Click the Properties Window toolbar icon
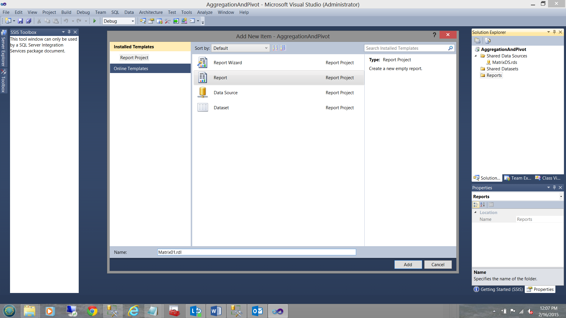This screenshot has width=566, height=318. point(151,21)
